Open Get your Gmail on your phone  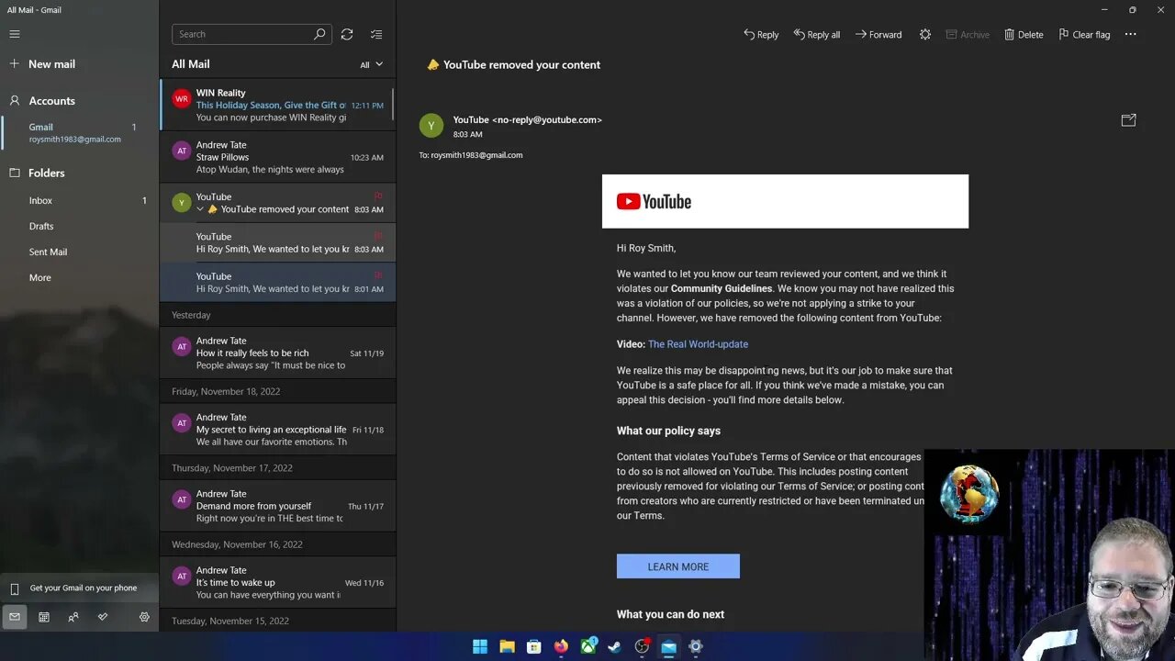(79, 588)
